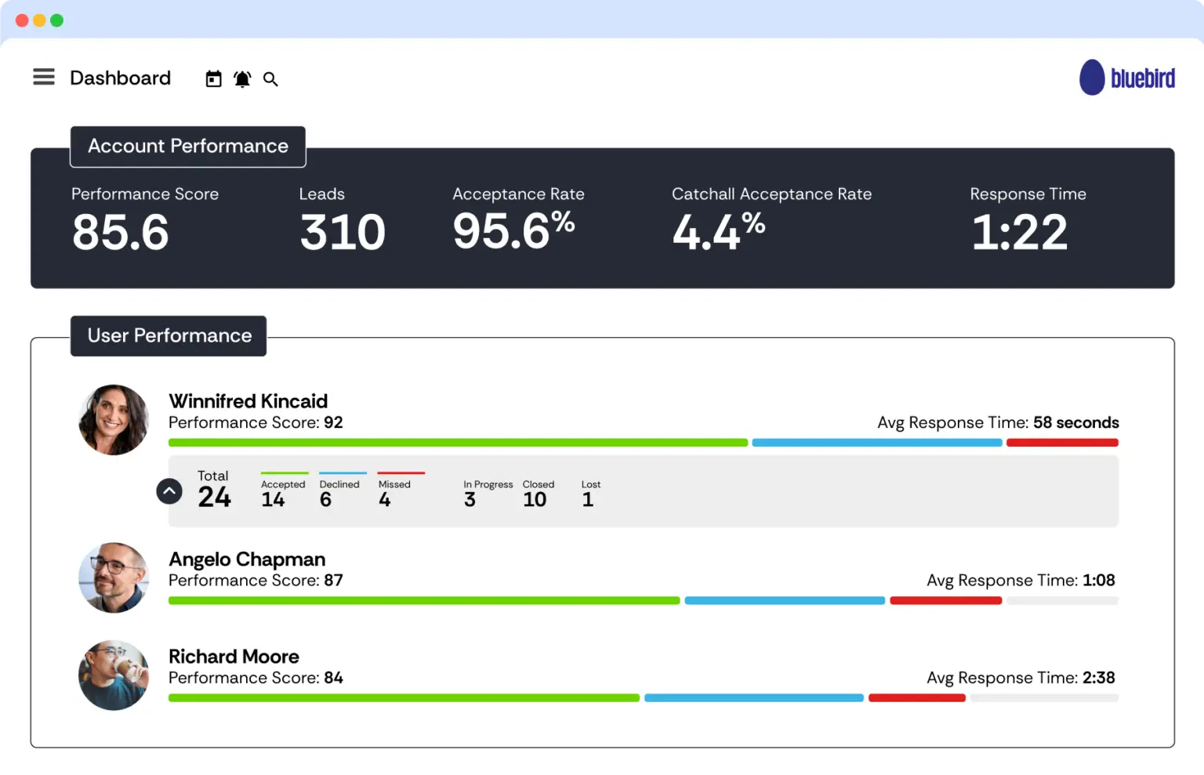
Task: Click Angelo Chapman's blue declined bar
Action: pyautogui.click(x=784, y=601)
